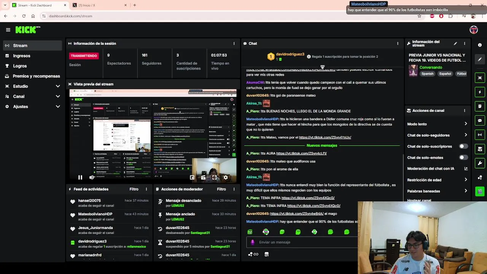487x274 pixels.
Task: Open the AURA TikTok link ZSyn4cLf1
Action: click(301, 153)
